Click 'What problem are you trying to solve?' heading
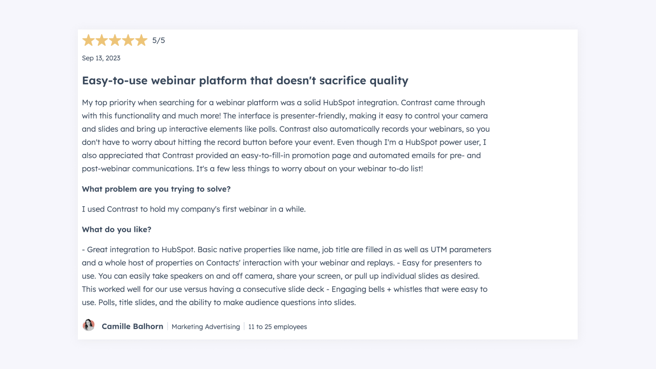 [x=156, y=189]
